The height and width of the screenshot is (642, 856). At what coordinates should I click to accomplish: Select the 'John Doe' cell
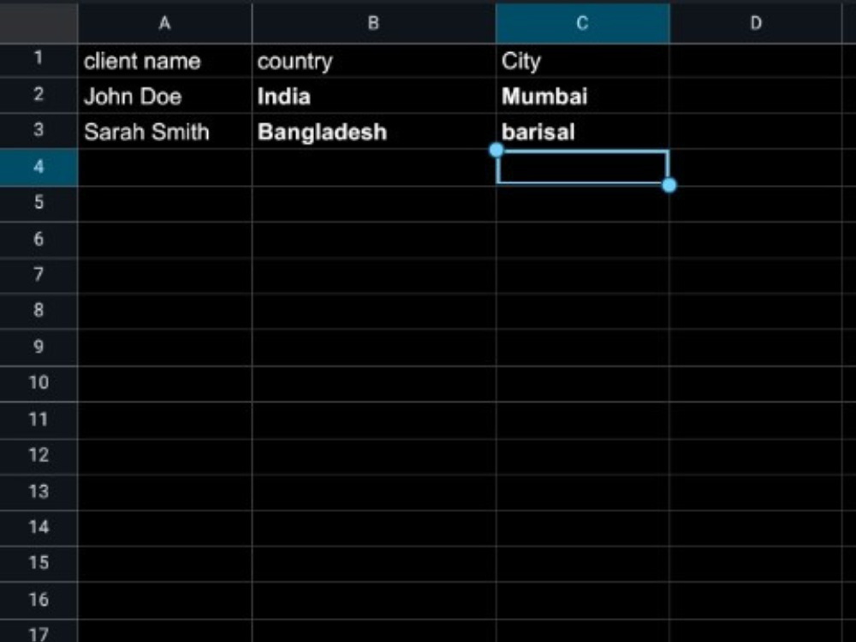[165, 96]
